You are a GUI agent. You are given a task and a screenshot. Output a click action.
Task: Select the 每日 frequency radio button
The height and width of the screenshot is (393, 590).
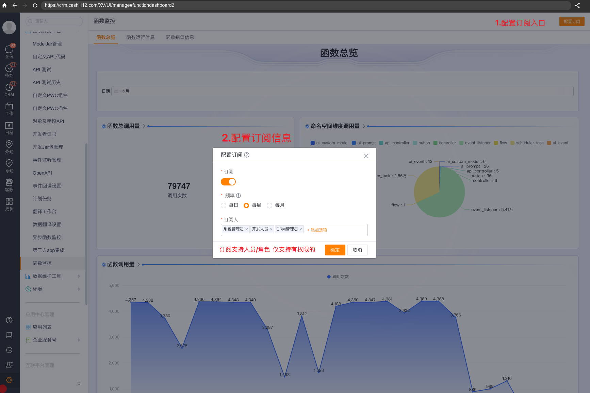(x=224, y=206)
